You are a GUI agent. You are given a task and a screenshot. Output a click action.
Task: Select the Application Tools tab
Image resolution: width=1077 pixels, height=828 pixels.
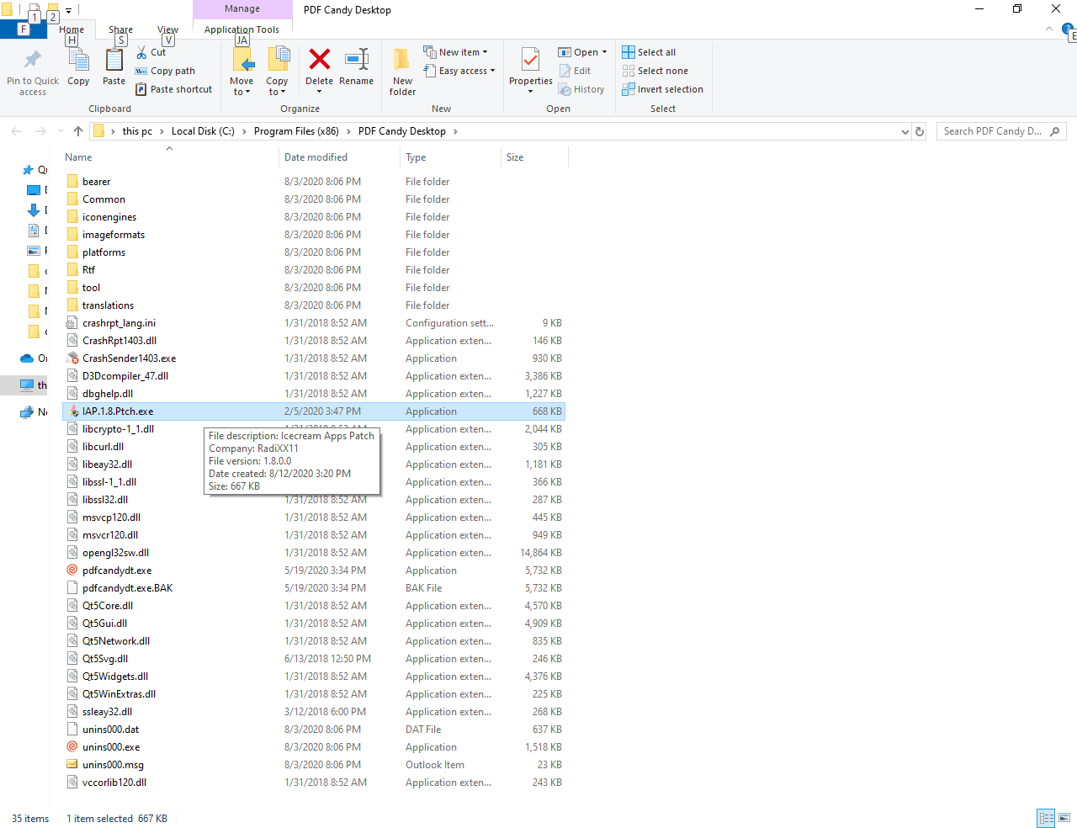tap(241, 29)
